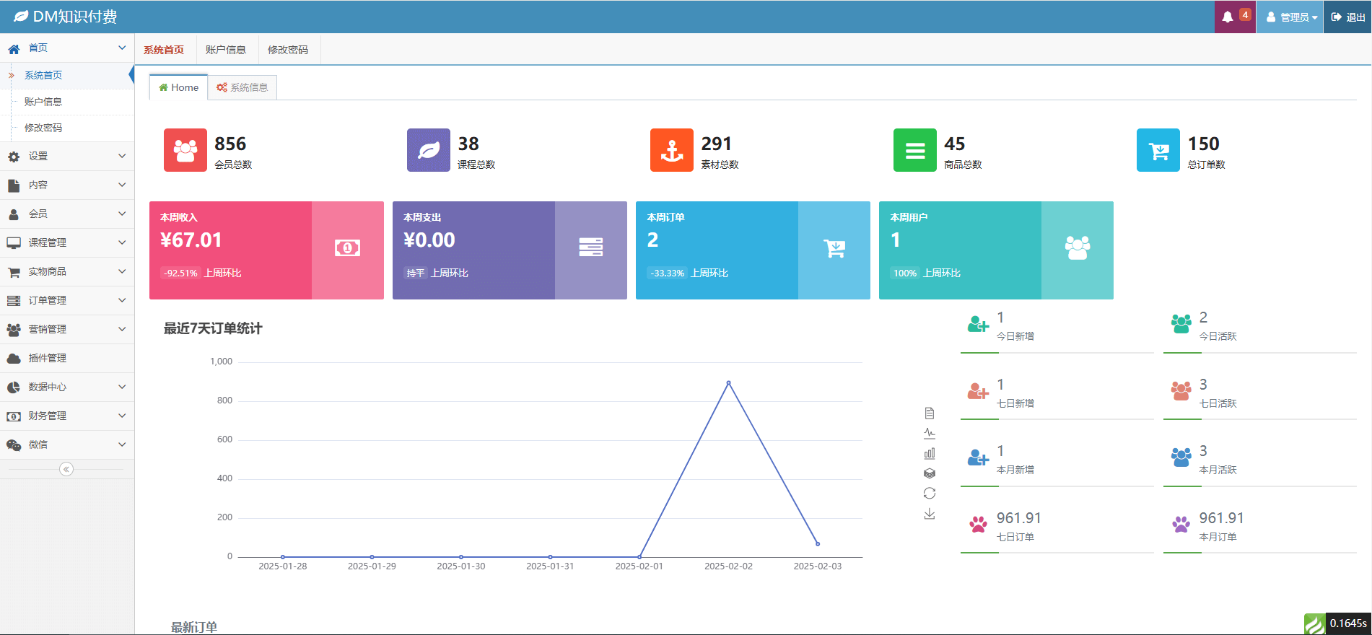The height and width of the screenshot is (635, 1372).
Task: Click the 2025-02-02 peak data point
Action: (x=728, y=382)
